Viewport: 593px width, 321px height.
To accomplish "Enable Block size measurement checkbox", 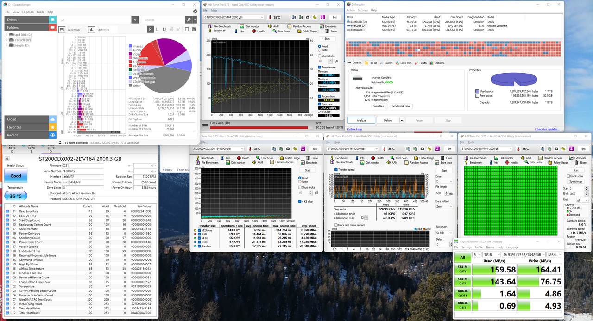I will click(x=336, y=225).
